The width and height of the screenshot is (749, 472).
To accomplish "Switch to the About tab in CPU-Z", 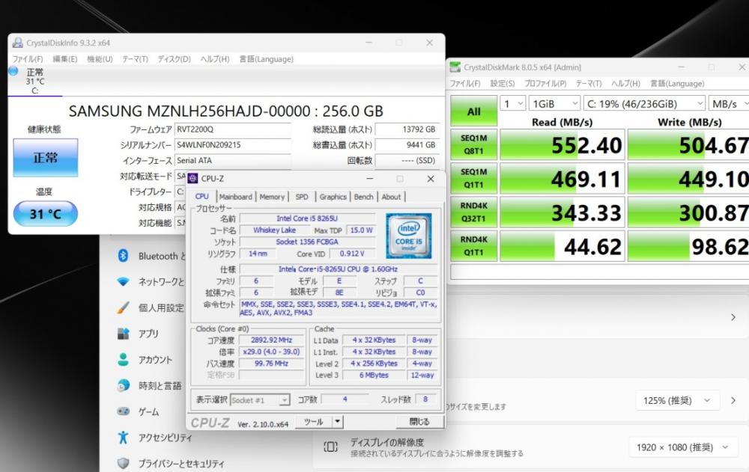I will coord(391,197).
